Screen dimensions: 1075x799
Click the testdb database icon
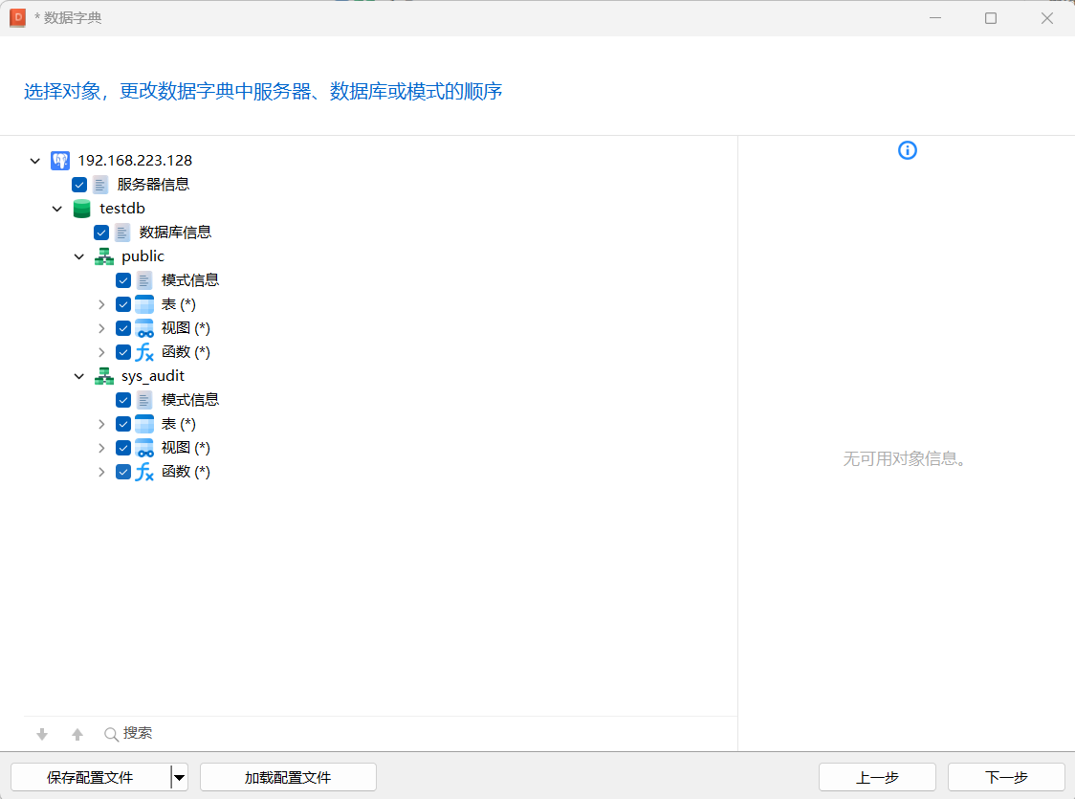click(x=82, y=209)
